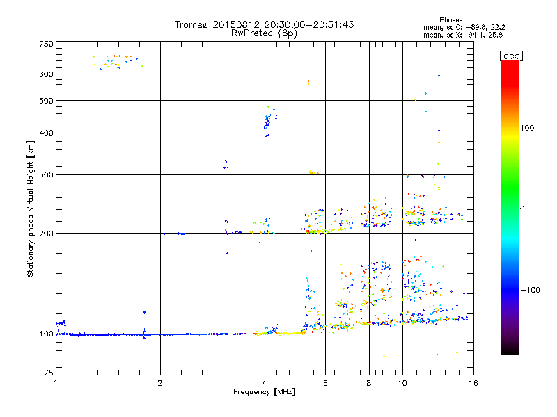Click the '0' colorbar tick label
The width and height of the screenshot is (557, 417).
pos(522,209)
